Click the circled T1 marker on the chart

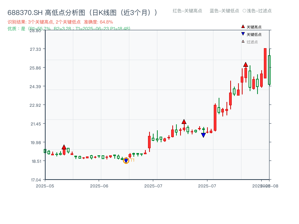pos(126,160)
